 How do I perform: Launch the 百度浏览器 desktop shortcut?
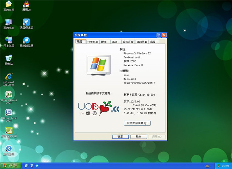point(26,40)
